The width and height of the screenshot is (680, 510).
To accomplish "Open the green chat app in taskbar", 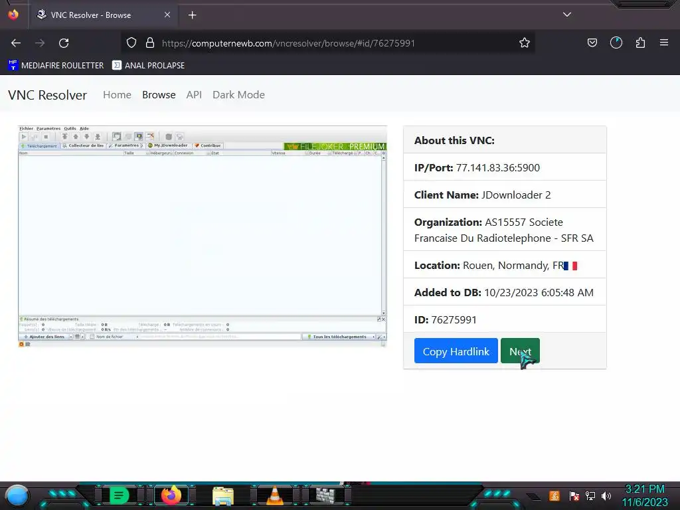I will pos(119,495).
